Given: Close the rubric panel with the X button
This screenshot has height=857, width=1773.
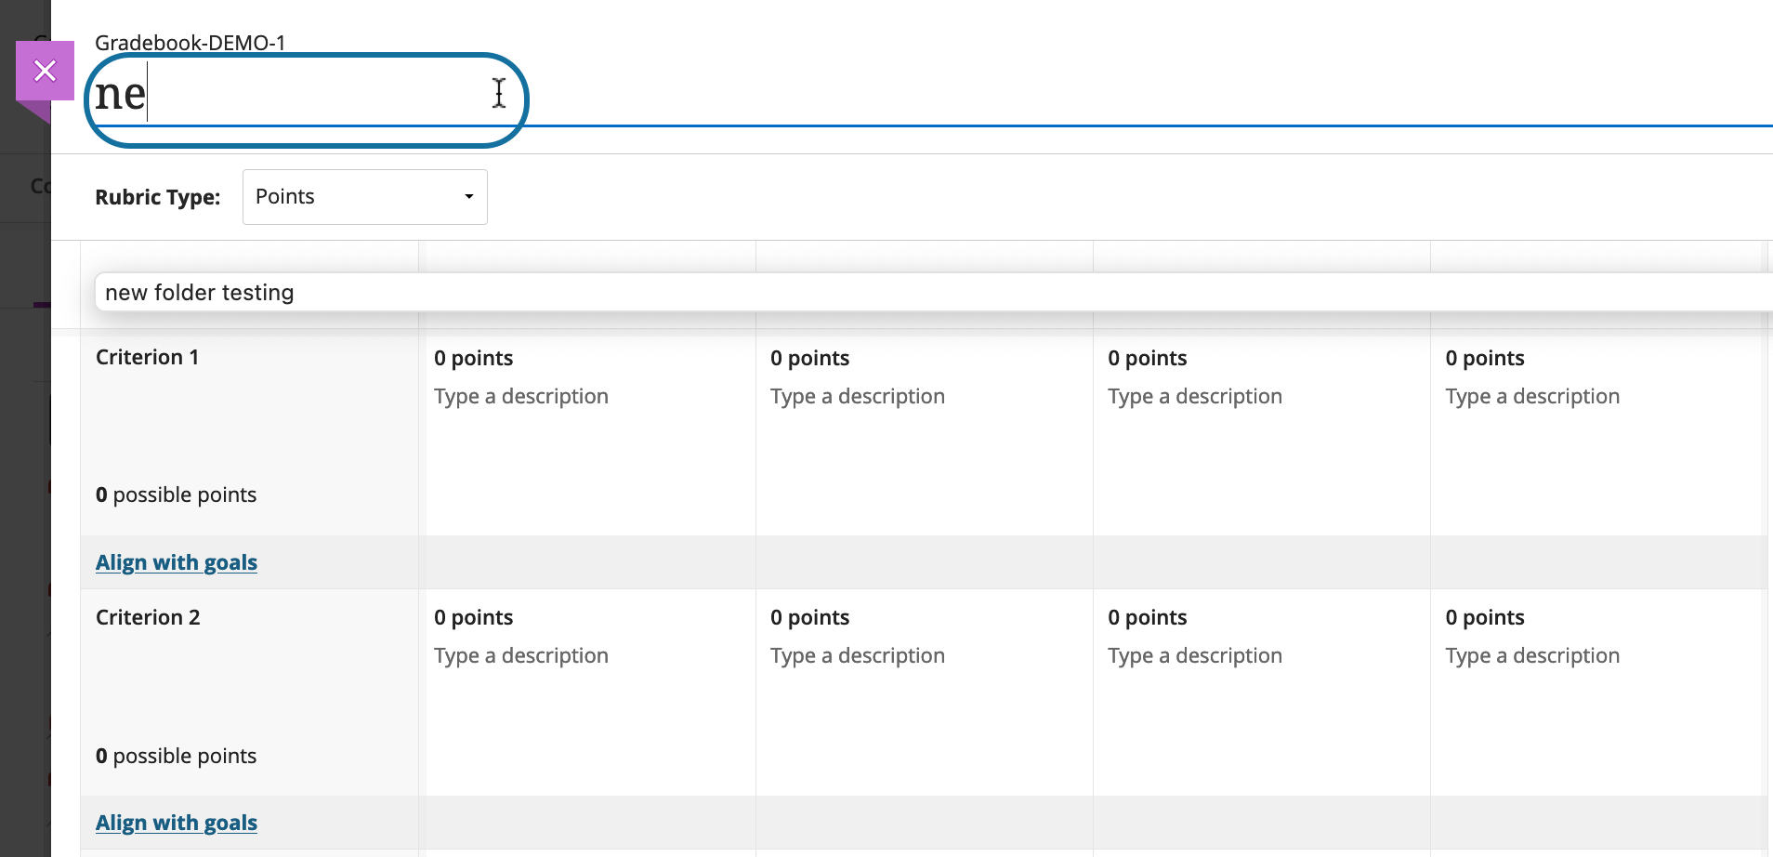Looking at the screenshot, I should click(45, 71).
